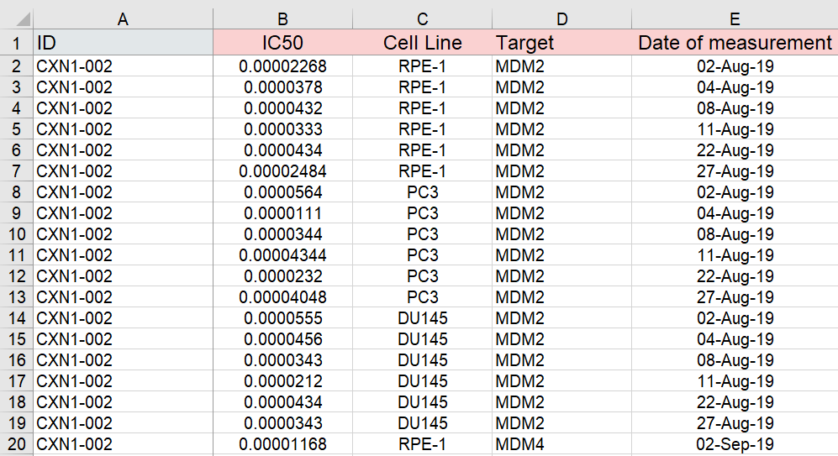The image size is (838, 456).
Task: Click the 02-Sep-19 date cell
Action: [735, 444]
